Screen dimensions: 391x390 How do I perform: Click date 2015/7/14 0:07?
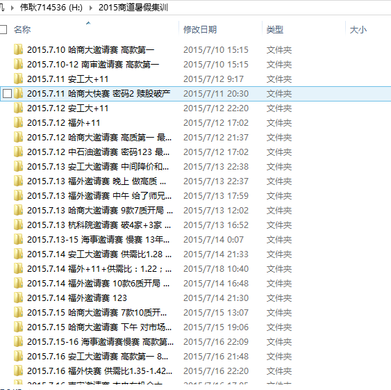click(213, 239)
